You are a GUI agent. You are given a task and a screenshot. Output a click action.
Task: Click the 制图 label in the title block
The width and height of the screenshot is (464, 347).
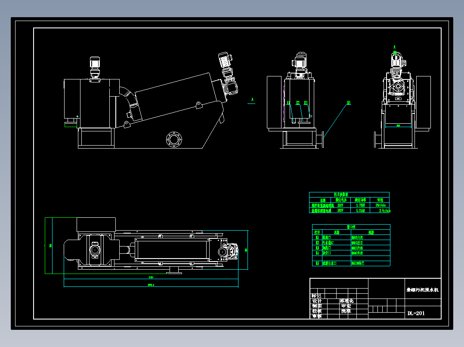[317, 306]
